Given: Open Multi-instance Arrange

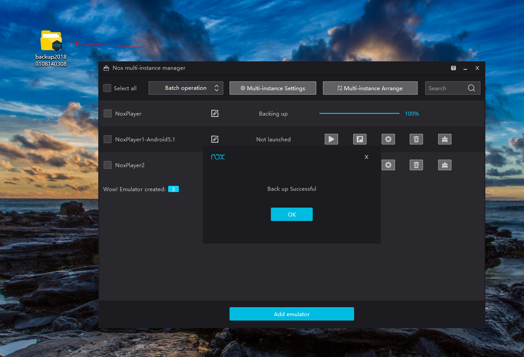Looking at the screenshot, I should tap(370, 88).
